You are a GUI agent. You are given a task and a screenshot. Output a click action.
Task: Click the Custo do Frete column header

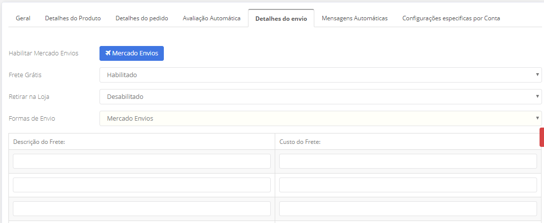click(x=300, y=142)
